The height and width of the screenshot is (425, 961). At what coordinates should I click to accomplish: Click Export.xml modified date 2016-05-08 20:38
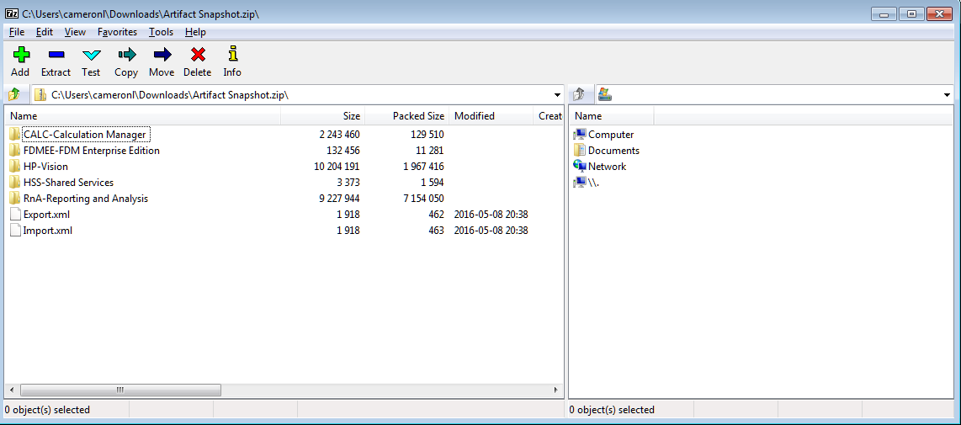tap(491, 214)
